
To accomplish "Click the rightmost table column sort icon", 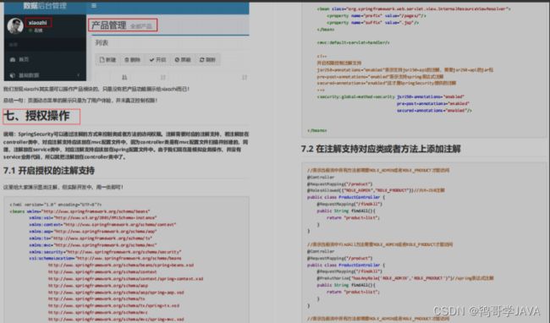I will 245,77.
